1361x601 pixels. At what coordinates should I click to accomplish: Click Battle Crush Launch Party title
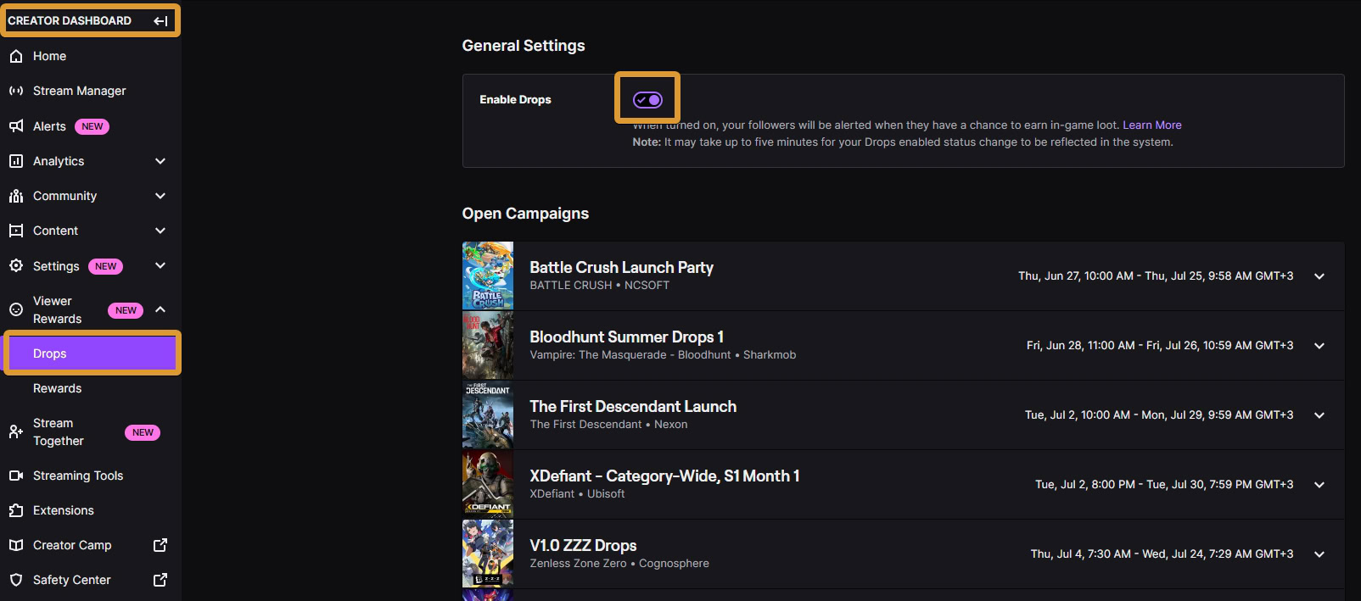621,267
